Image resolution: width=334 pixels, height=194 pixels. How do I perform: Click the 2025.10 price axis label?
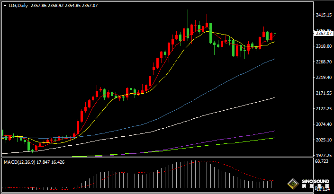coord(323,140)
